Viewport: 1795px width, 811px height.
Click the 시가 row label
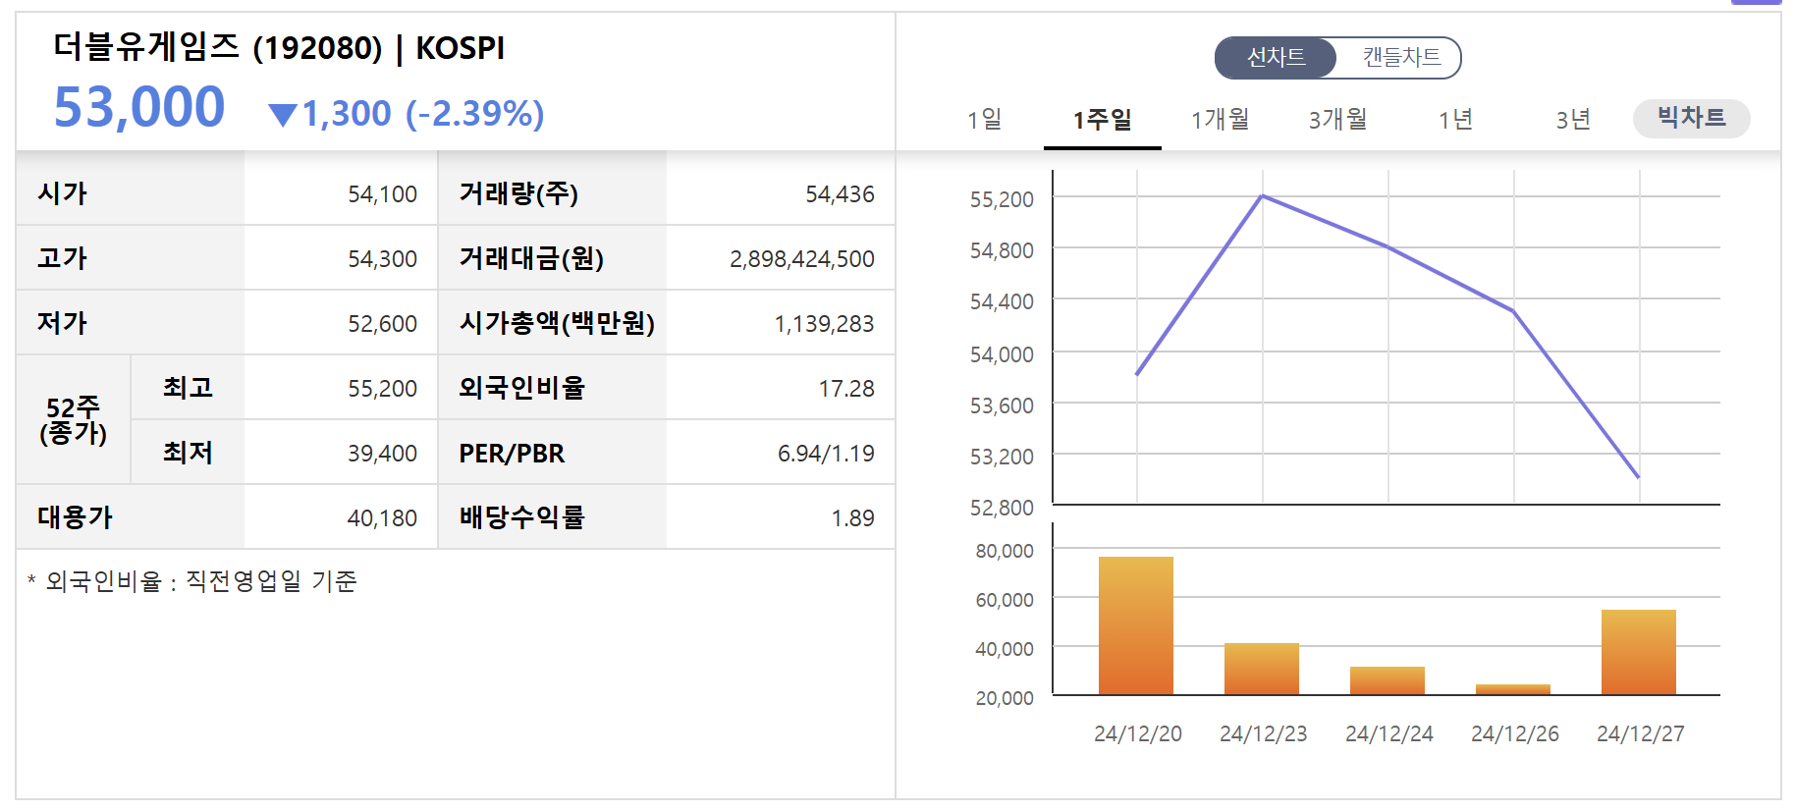click(x=62, y=193)
